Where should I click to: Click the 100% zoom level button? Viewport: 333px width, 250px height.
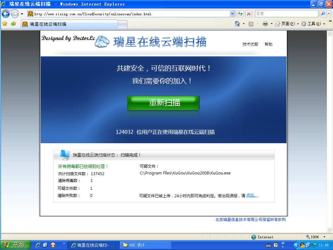click(x=313, y=237)
